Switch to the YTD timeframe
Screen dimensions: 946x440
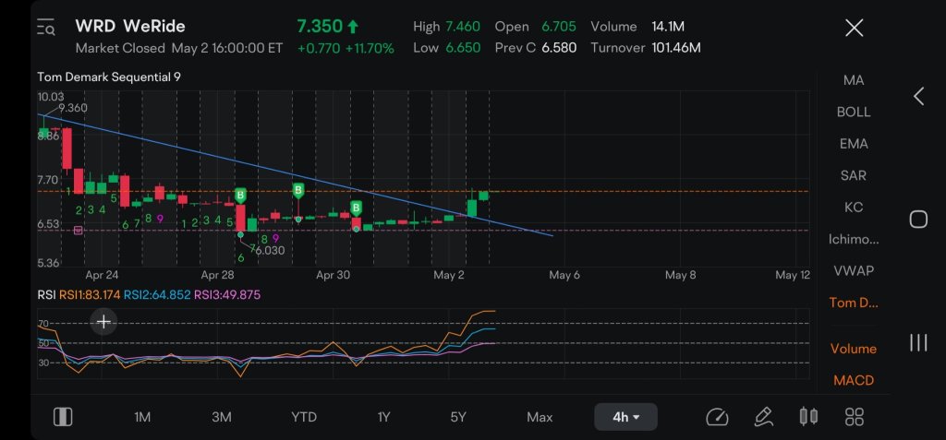[x=303, y=417]
